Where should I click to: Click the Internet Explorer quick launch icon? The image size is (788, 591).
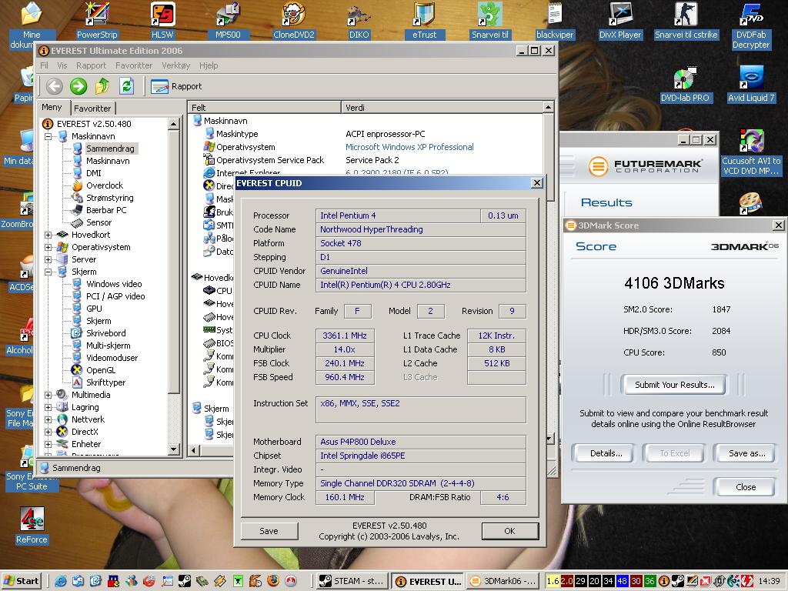coord(61,581)
